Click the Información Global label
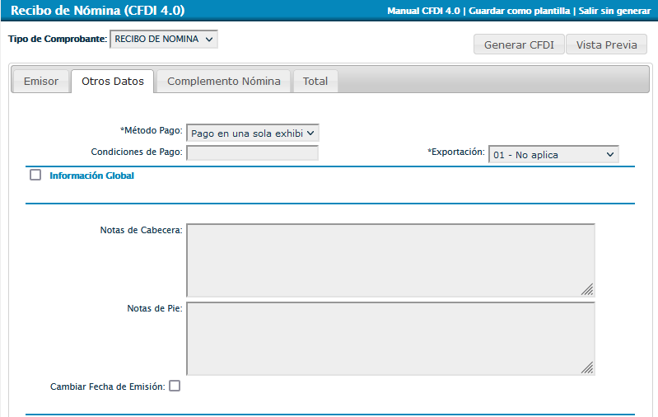Image resolution: width=658 pixels, height=417 pixels. [x=91, y=176]
